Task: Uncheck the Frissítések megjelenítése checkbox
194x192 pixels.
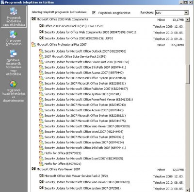Action: pos(94,13)
